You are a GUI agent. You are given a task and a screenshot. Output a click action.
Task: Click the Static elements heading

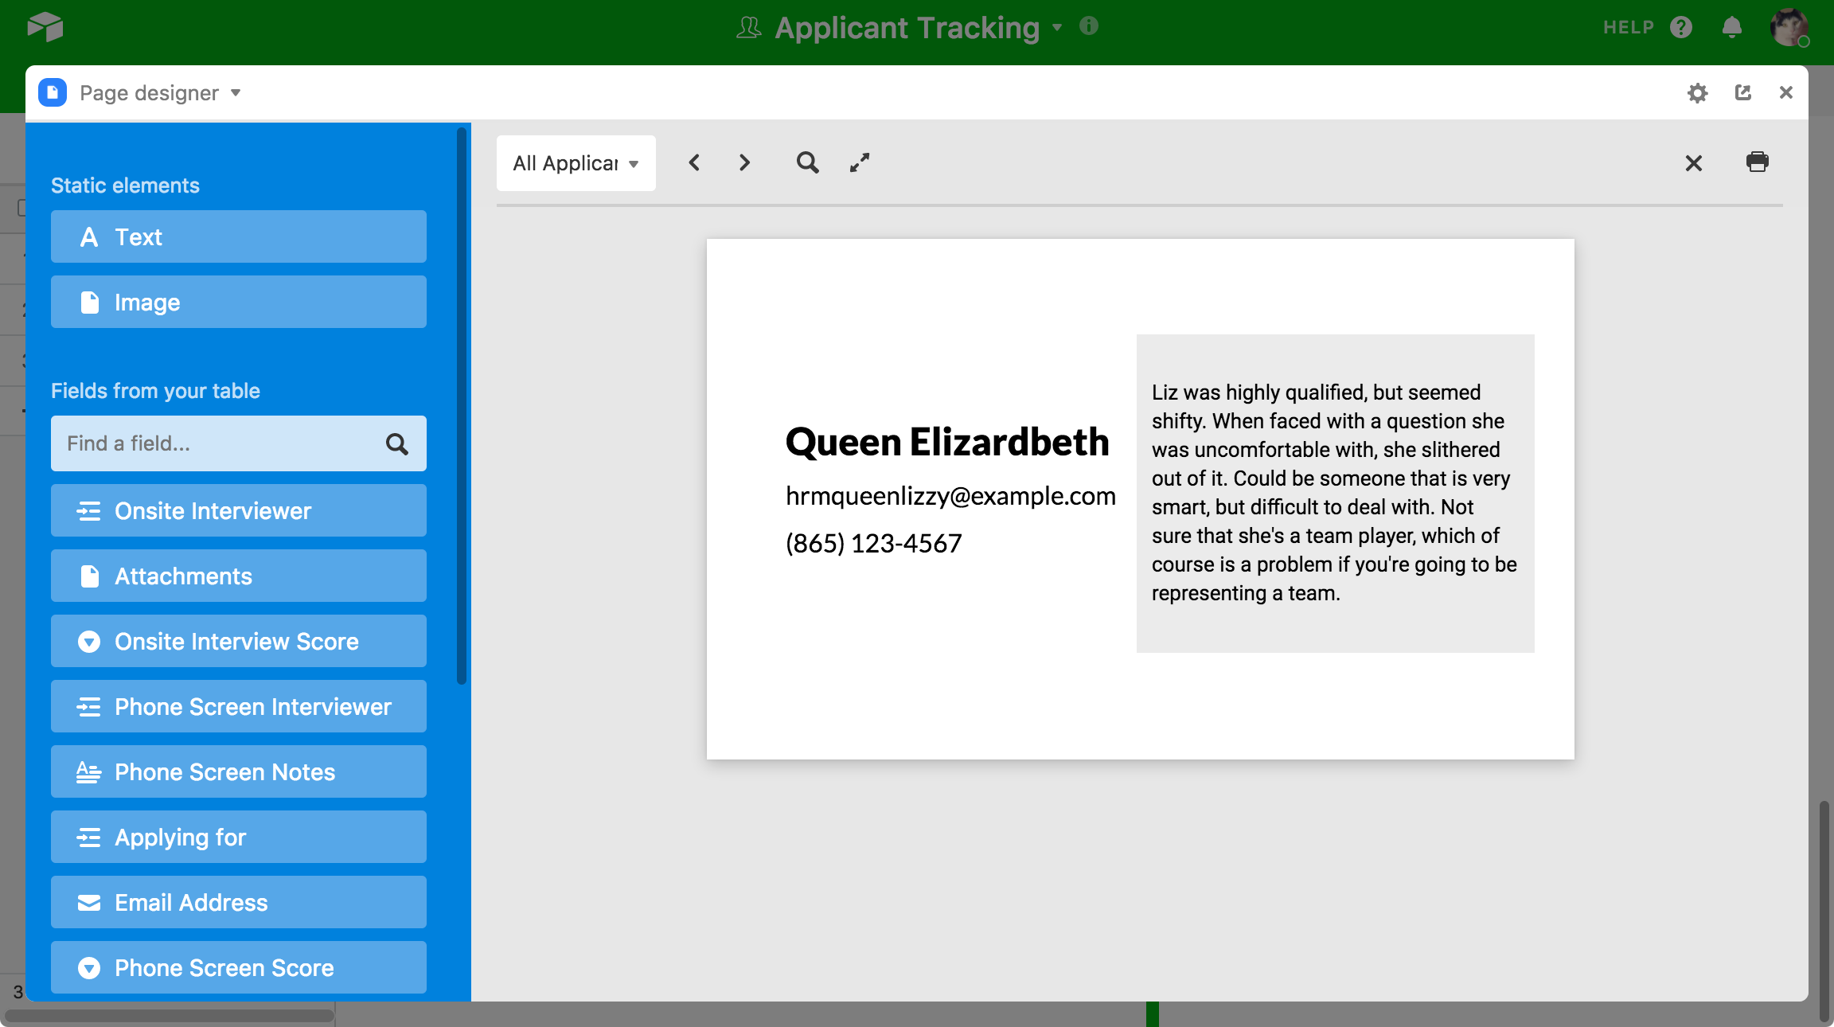pos(125,185)
